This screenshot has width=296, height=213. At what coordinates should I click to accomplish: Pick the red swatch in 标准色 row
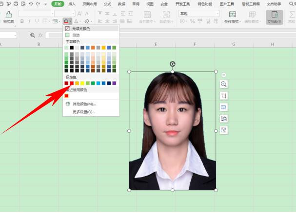pyautogui.click(x=72, y=83)
